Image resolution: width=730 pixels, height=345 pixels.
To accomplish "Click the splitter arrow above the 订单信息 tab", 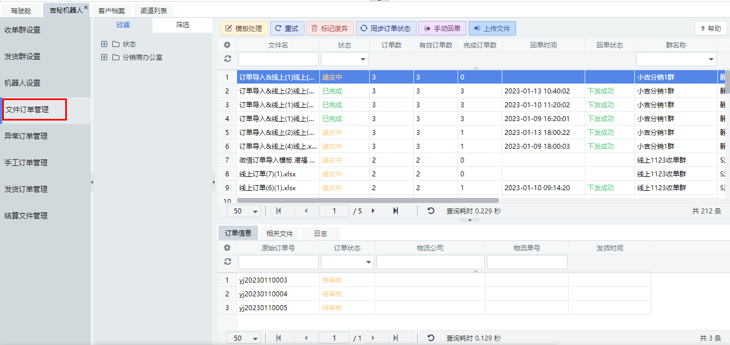I will click(x=470, y=220).
